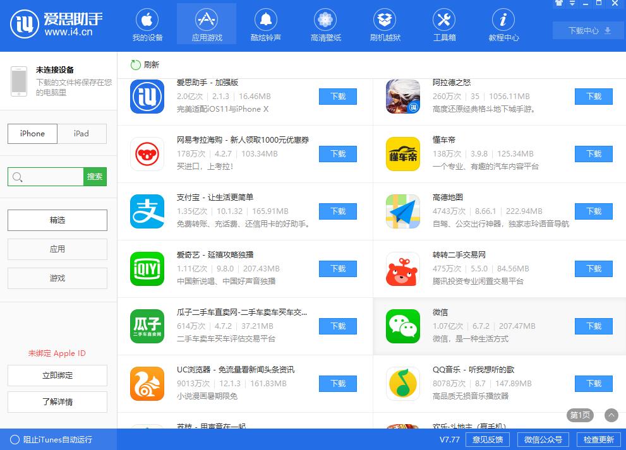Download 阿拉德之怒 via 下载 button

[594, 97]
